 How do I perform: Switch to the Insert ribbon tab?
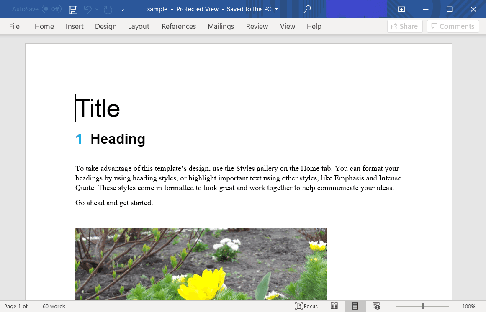click(74, 26)
